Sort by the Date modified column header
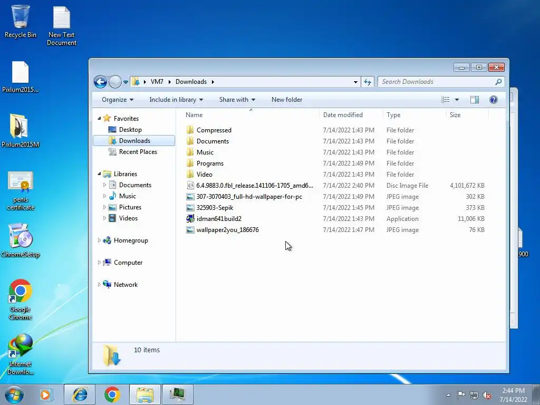The width and height of the screenshot is (540, 405). (351, 114)
